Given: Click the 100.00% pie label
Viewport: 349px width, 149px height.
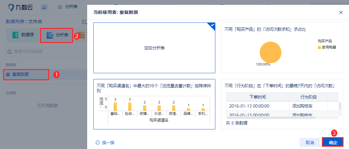Looking at the screenshot, I should tap(263, 65).
